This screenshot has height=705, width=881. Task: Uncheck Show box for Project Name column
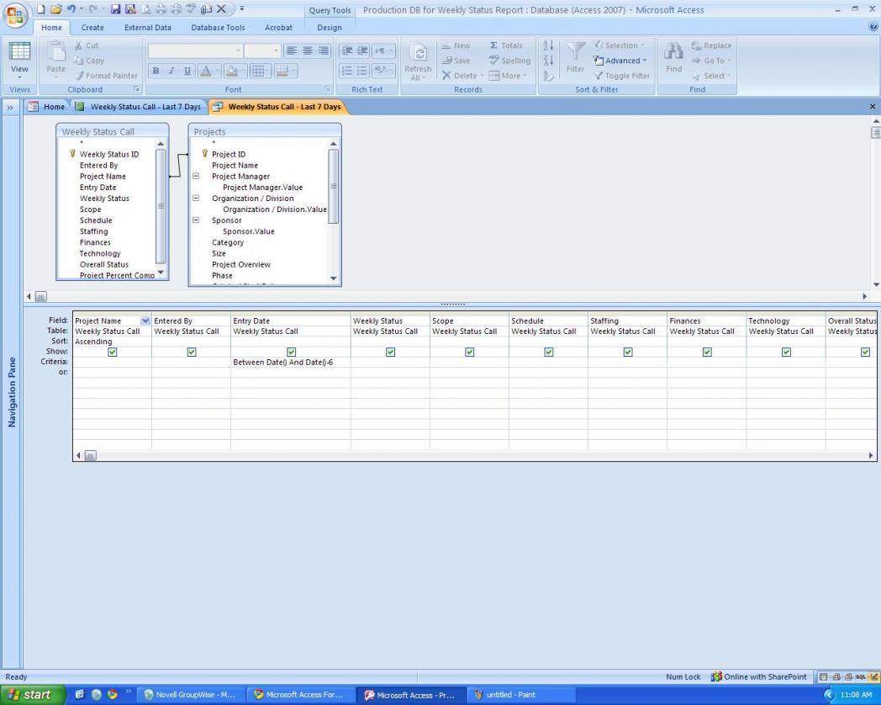pyautogui.click(x=113, y=352)
